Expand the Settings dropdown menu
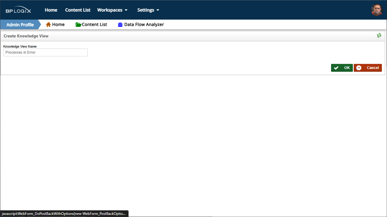387x217 pixels. [148, 10]
